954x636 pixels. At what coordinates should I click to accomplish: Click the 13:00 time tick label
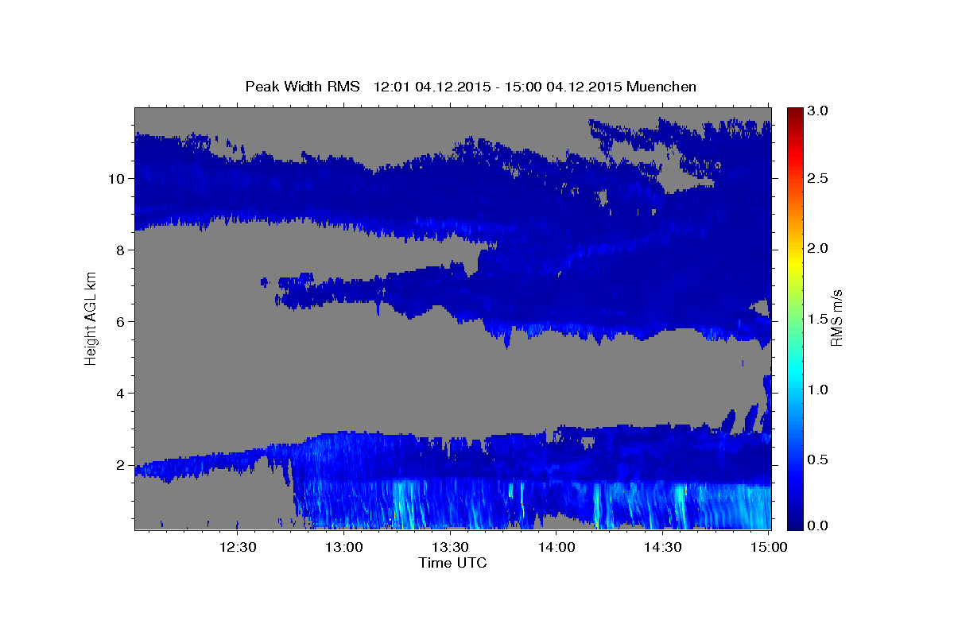(344, 547)
